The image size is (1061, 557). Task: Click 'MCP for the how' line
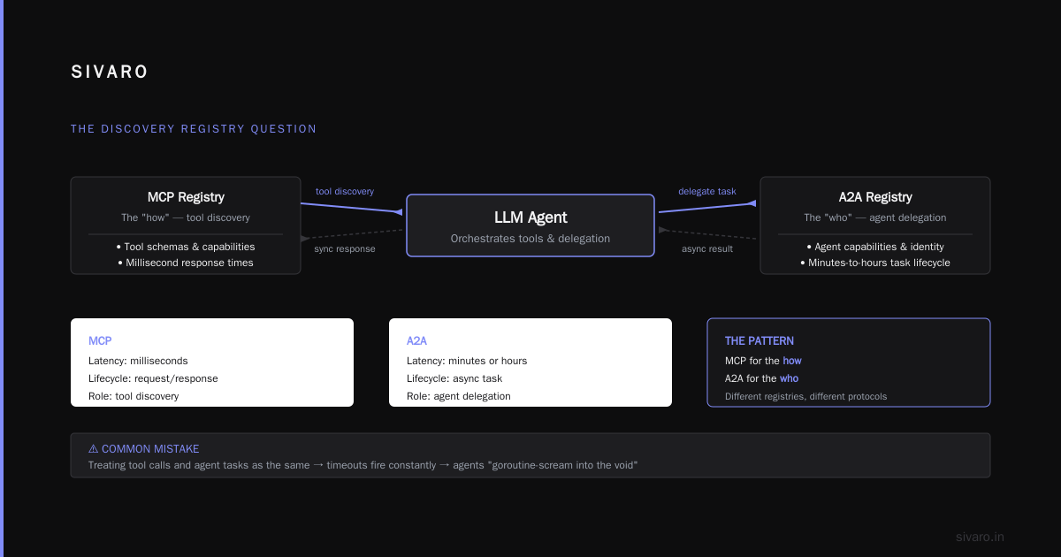click(x=763, y=361)
